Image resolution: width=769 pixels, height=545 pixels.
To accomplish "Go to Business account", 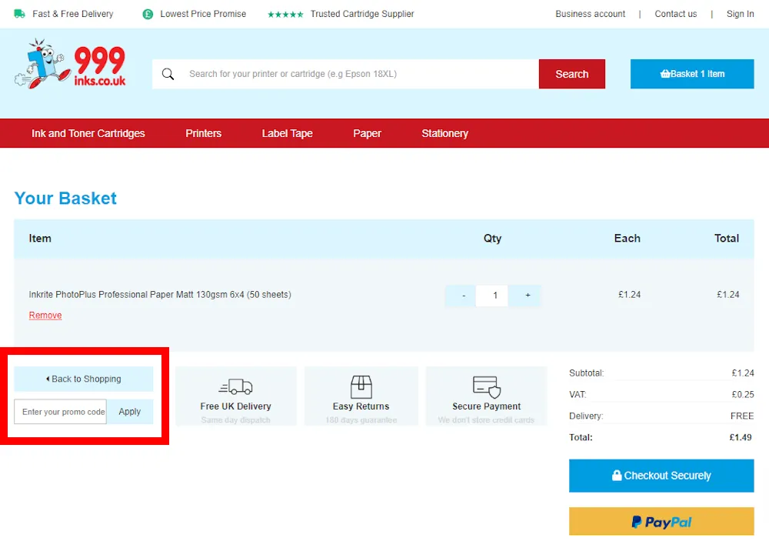I will point(590,13).
